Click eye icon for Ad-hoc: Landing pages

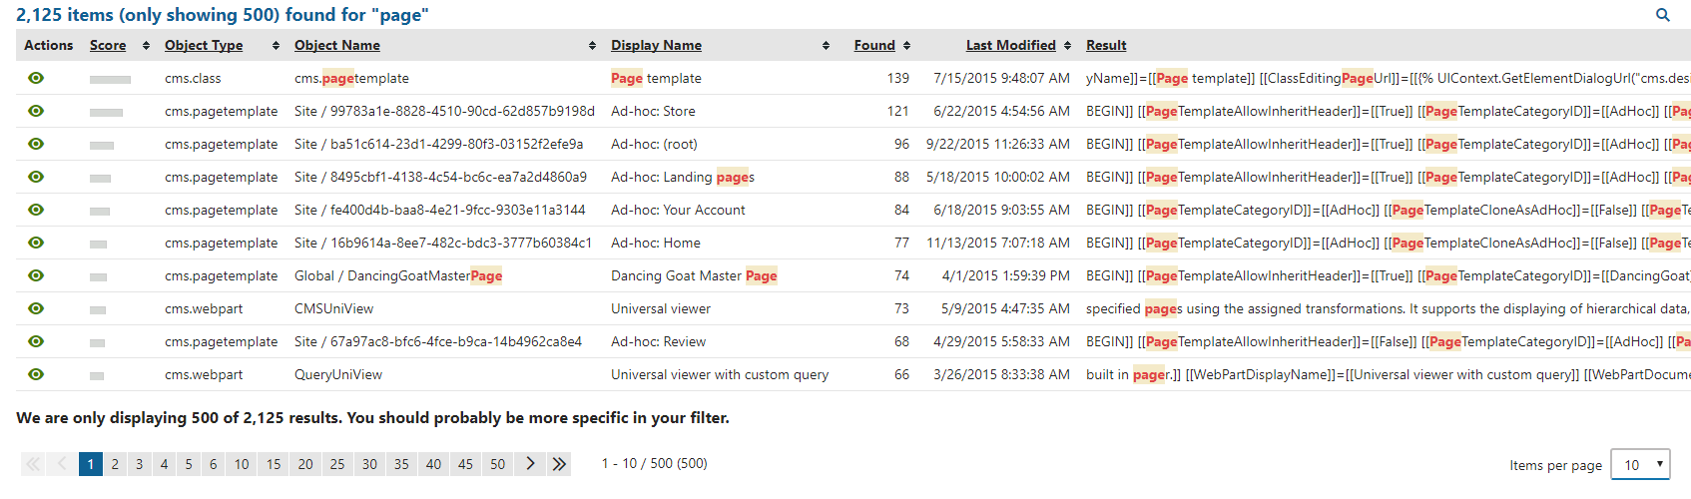[36, 177]
